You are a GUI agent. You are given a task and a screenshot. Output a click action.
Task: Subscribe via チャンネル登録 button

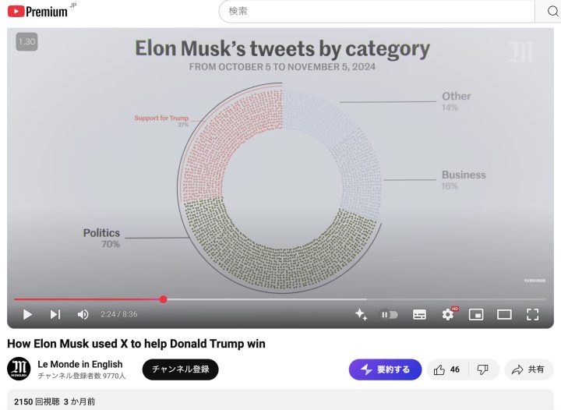[180, 369]
